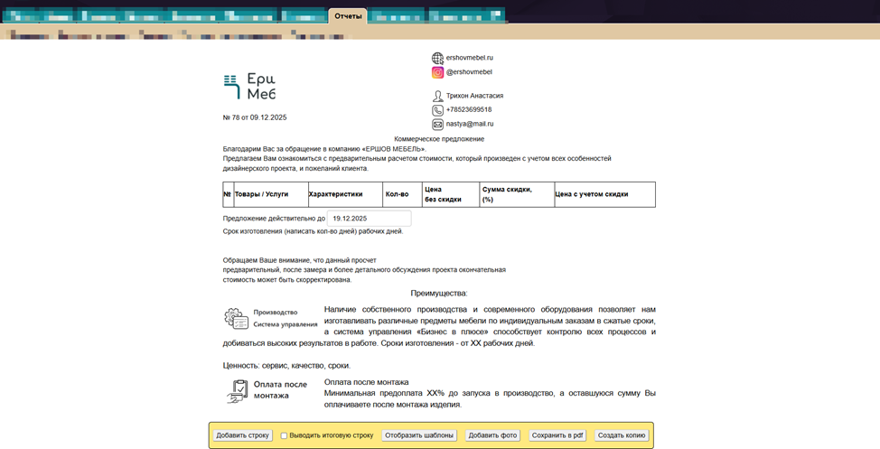This screenshot has height=449, width=880.
Task: Open the ershovmebel.ru website link
Action: (470, 58)
